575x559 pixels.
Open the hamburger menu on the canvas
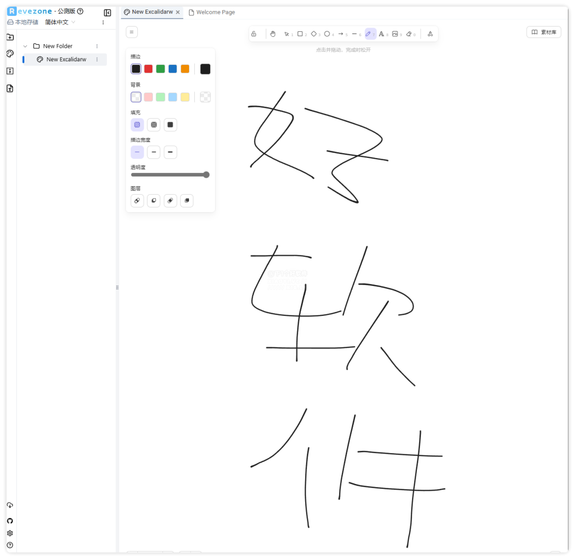[x=132, y=31]
